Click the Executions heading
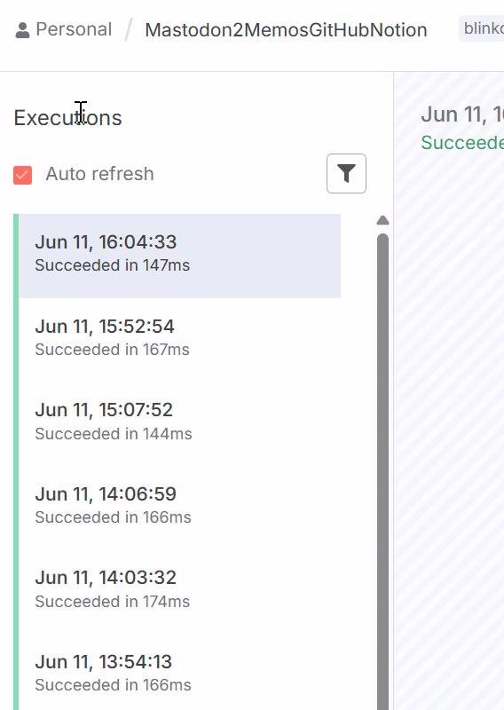Image resolution: width=504 pixels, height=710 pixels. coord(68,118)
